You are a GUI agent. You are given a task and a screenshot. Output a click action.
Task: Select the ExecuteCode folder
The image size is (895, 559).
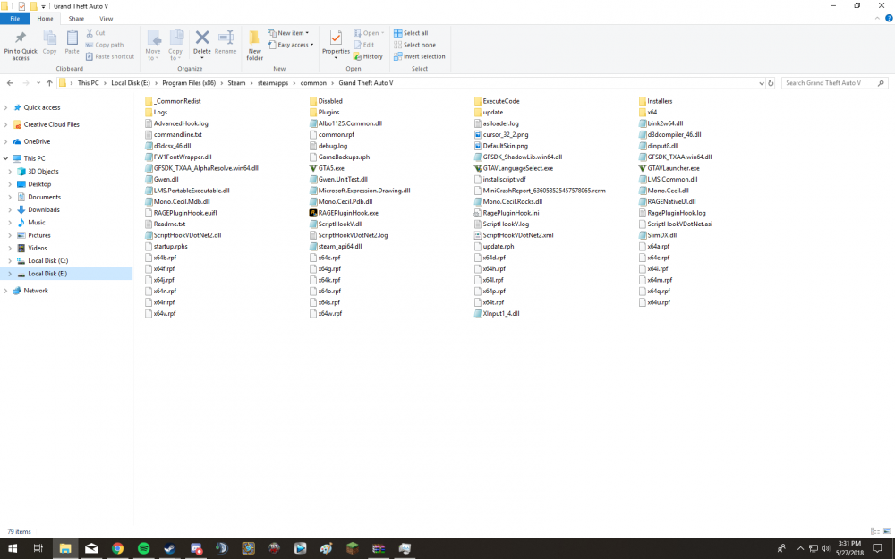pos(497,101)
